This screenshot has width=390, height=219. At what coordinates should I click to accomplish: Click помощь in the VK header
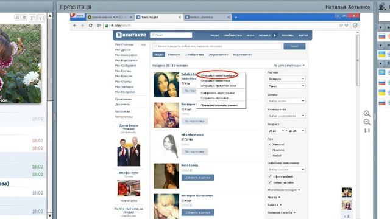[x=287, y=35]
